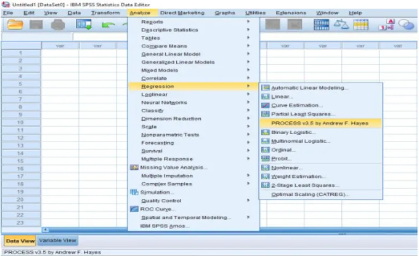Click the Use Variable Sets icon
The height and width of the screenshot is (256, 419).
pos(406,25)
